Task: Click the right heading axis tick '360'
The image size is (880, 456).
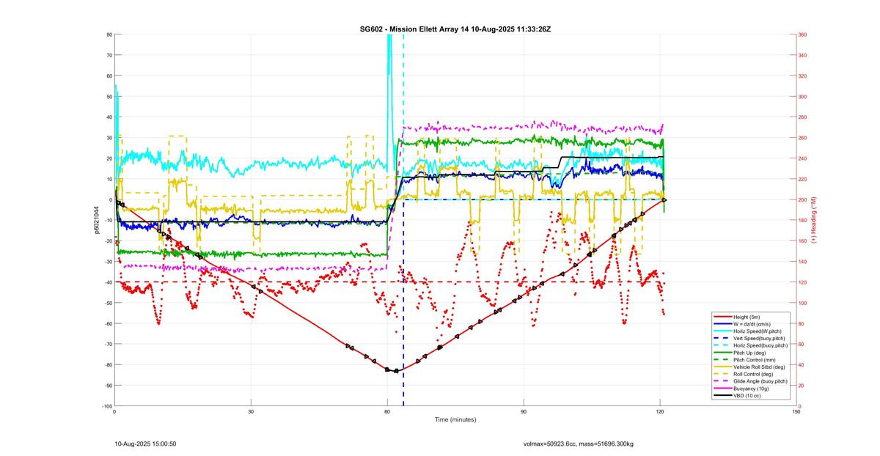Action: click(803, 34)
